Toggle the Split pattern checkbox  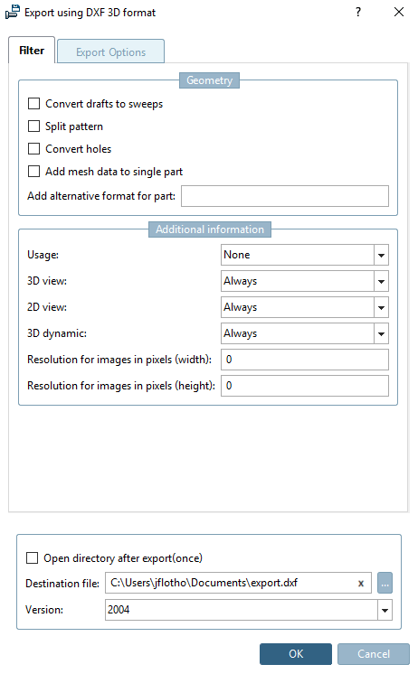point(34,126)
